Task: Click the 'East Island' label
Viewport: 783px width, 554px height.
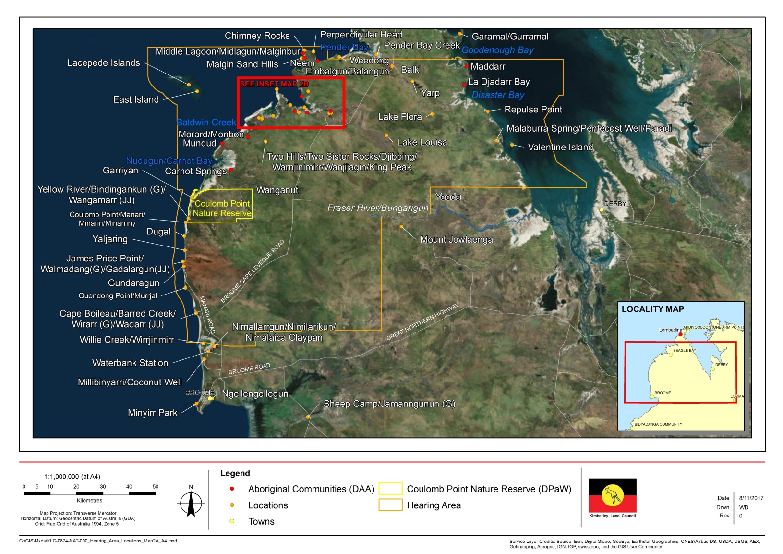Action: (136, 99)
